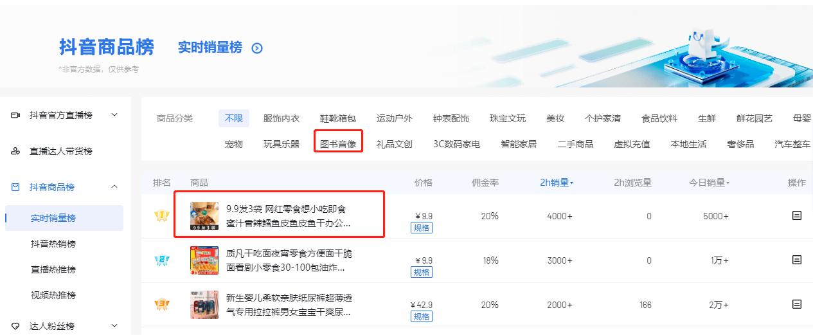Image resolution: width=813 pixels, height=335 pixels.
Task: Select 实时销量榜 in the sidebar
Action: [64, 218]
